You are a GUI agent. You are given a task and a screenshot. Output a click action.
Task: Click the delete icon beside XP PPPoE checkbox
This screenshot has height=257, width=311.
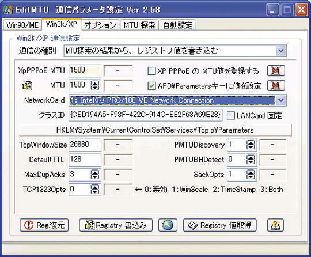276,70
